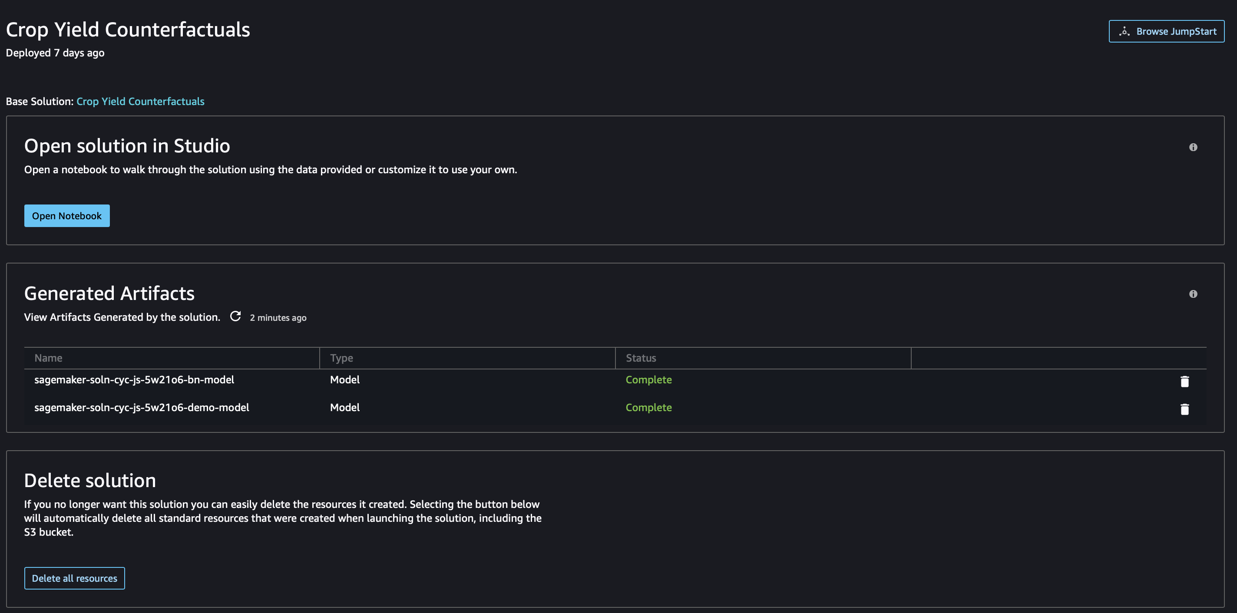Viewport: 1237px width, 613px height.
Task: Open the Crop Yield Counterfactuals base solution link
Action: (x=140, y=101)
